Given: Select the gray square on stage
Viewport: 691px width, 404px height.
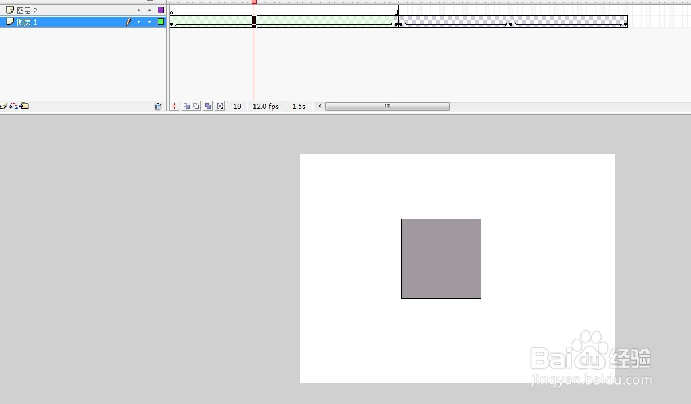Looking at the screenshot, I should click(441, 258).
